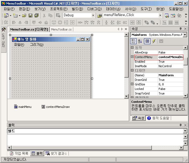Viewport: 189px width, 163px height.
Task: Open the MainForm object selector dropdown
Action: (x=185, y=35)
